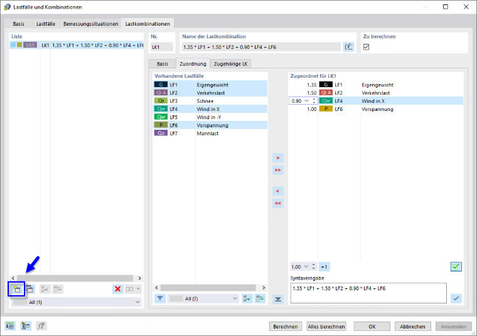This screenshot has height=336, width=477.
Task: Invert available load cases selection icon
Action: click(x=260, y=298)
